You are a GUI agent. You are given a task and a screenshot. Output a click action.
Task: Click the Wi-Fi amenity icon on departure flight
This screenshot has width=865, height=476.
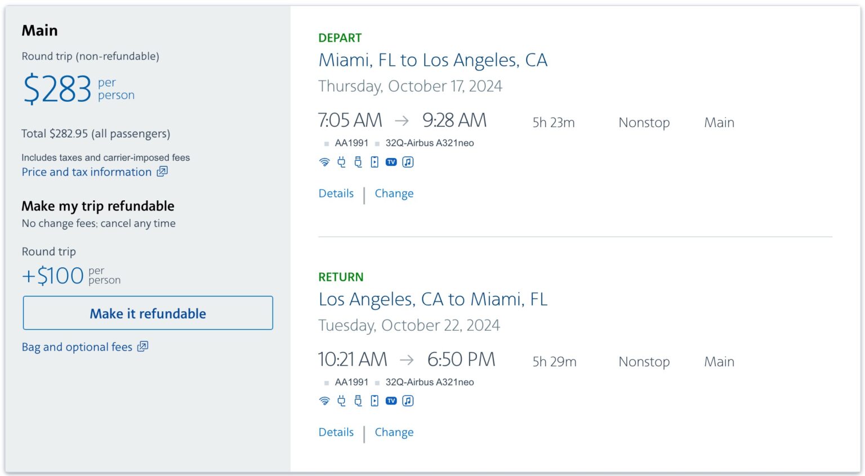324,162
